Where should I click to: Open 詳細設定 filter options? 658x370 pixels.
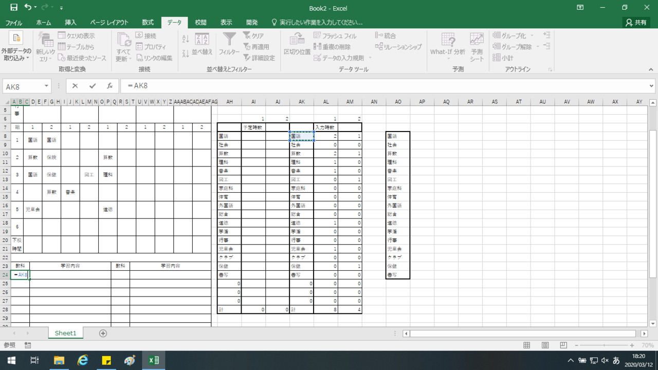[259, 58]
